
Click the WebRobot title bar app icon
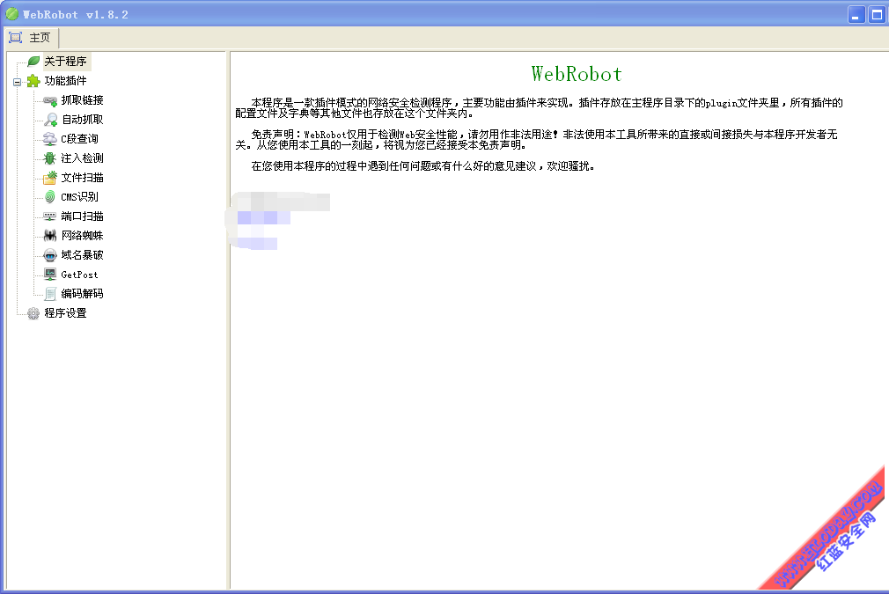pos(12,13)
